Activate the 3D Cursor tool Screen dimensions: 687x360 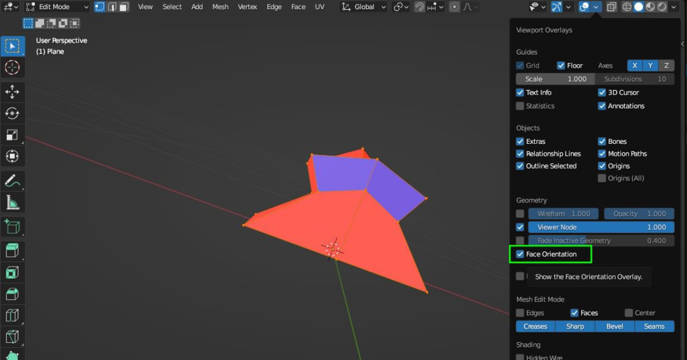[13, 68]
